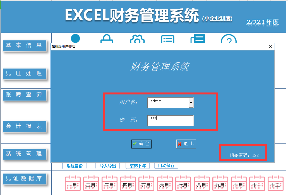Viewport: 288px width, 195px height.
Task: Open the 基本信息 sidebar section
Action: 25,45
